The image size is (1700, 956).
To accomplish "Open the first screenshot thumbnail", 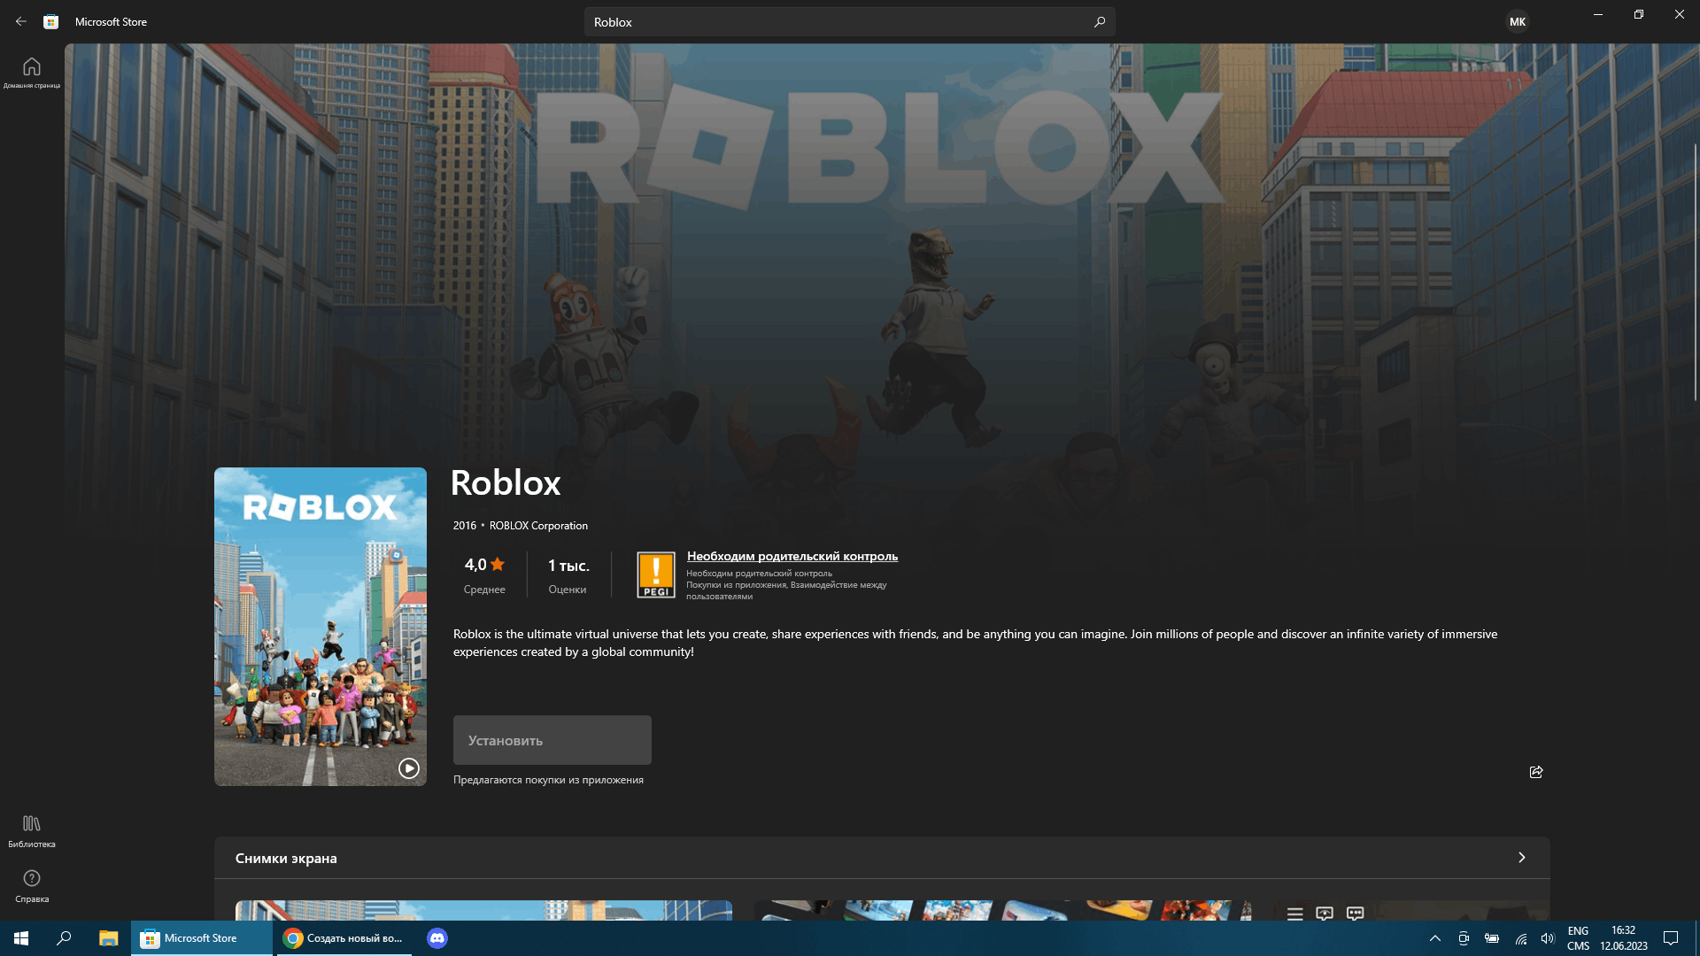I will coord(483,911).
